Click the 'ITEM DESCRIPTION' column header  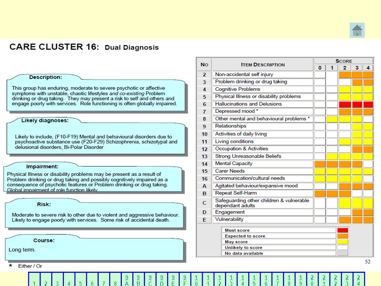[263, 65]
